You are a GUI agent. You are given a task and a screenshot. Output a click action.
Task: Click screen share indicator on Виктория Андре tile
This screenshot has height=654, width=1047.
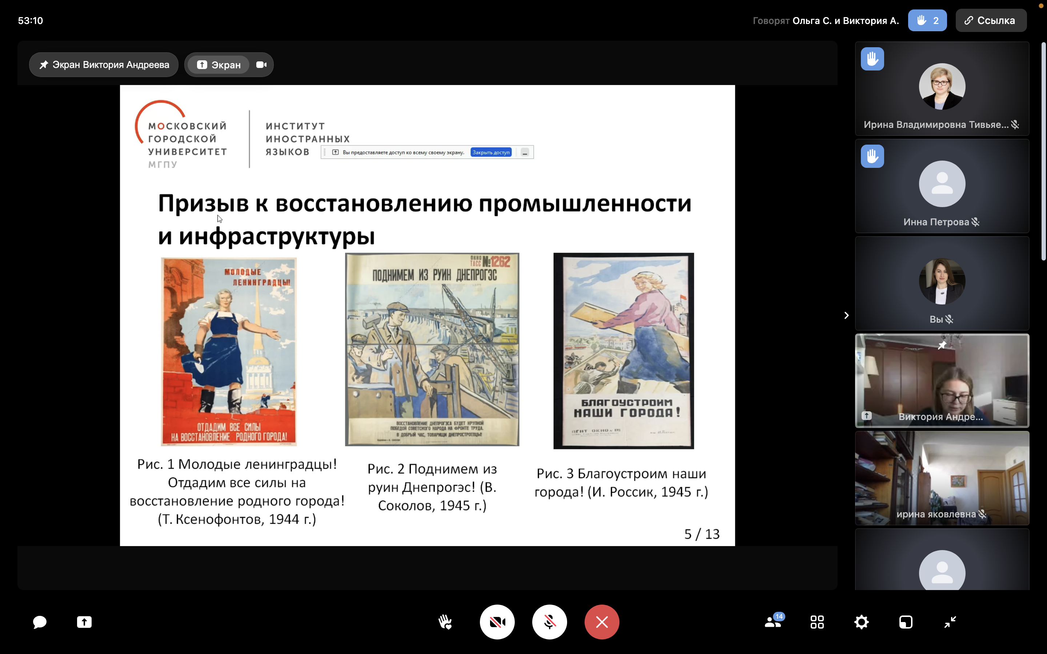[866, 416]
